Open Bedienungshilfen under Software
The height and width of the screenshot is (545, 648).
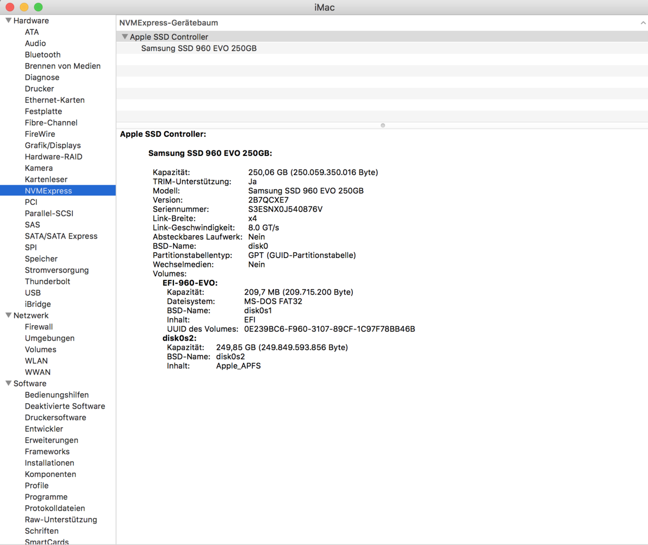57,395
